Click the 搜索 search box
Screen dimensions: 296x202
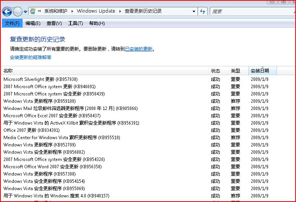253,11
